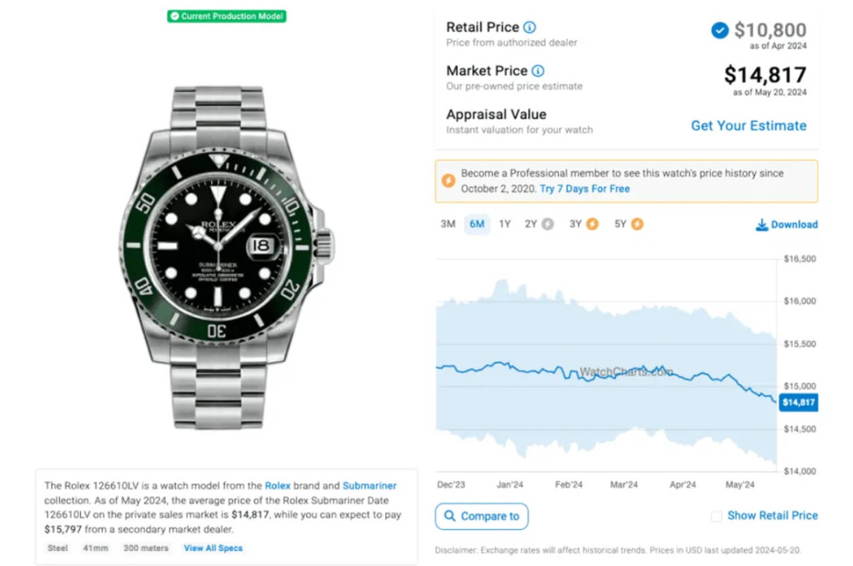
Task: Open the Submariner collection link
Action: point(369,486)
